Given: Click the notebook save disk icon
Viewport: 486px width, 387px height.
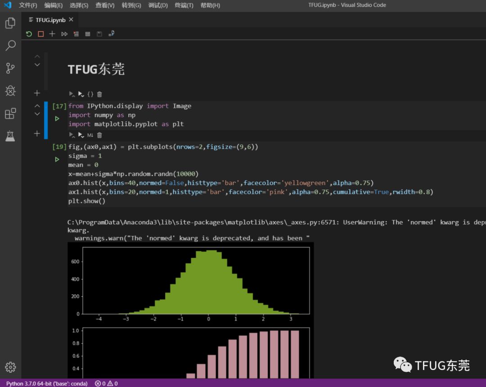Looking at the screenshot, I should click(99, 34).
